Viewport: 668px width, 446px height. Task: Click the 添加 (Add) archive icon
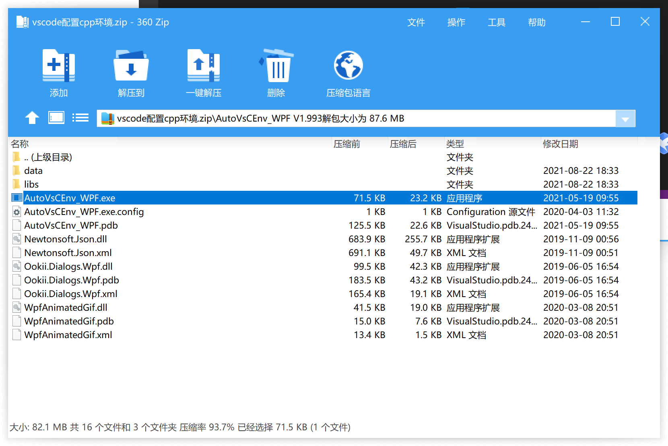58,66
